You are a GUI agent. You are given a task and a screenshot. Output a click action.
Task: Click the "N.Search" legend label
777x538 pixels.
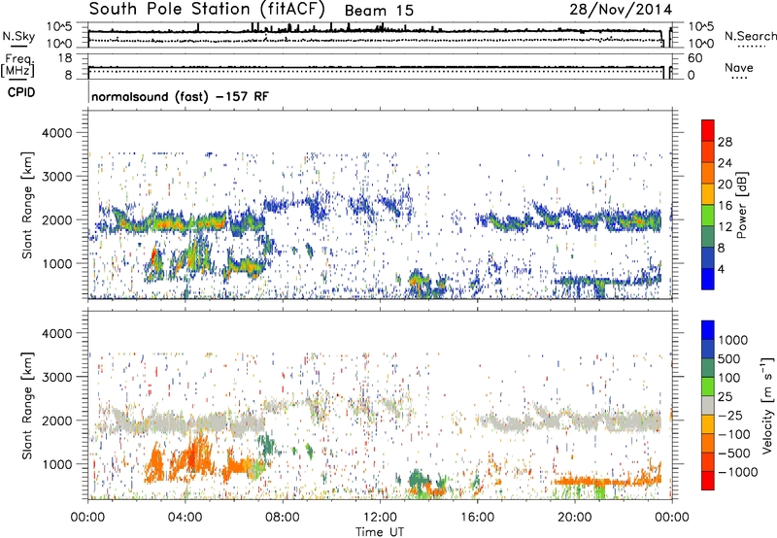click(x=751, y=36)
